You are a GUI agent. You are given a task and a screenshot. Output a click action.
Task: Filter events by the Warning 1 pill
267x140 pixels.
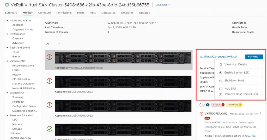[x=234, y=105]
